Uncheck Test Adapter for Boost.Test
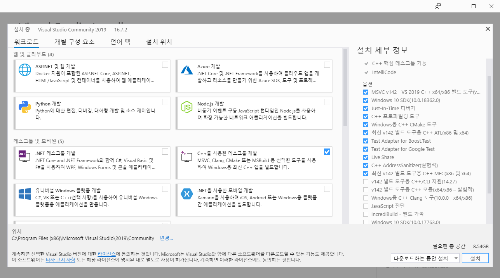 click(366, 141)
